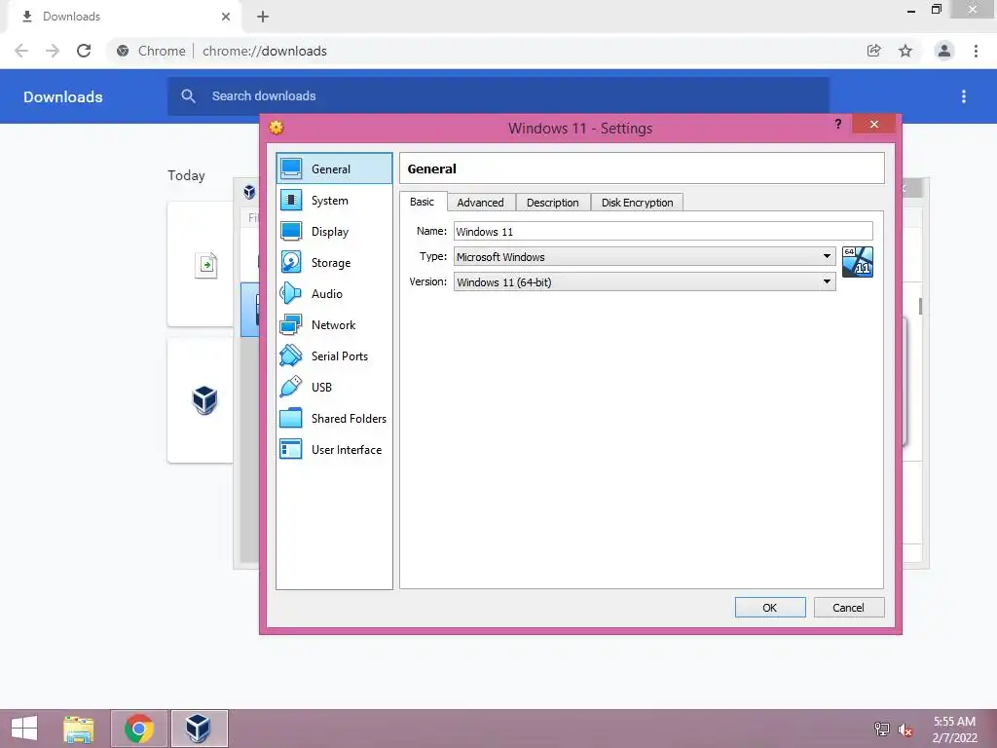Viewport: 997px width, 748px height.
Task: Click the Name field containing Windows 11
Action: [x=663, y=231]
